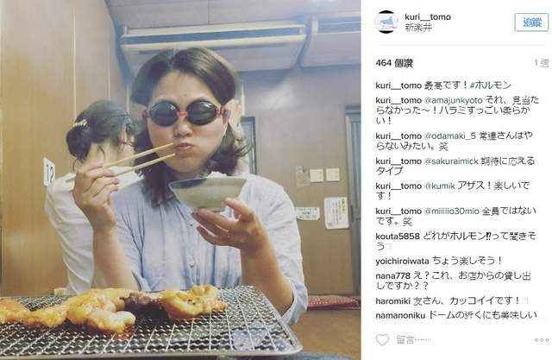Open the kuri__tomo username in the header
This screenshot has height=360, width=552.
[x=428, y=16]
